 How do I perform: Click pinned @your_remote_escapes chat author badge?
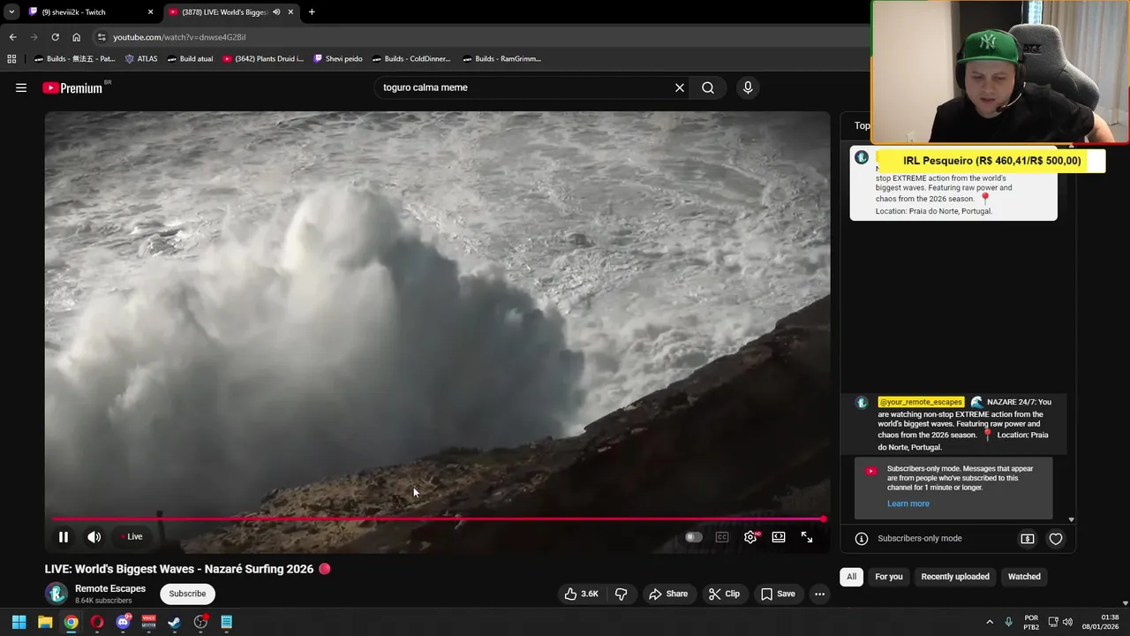click(x=921, y=402)
